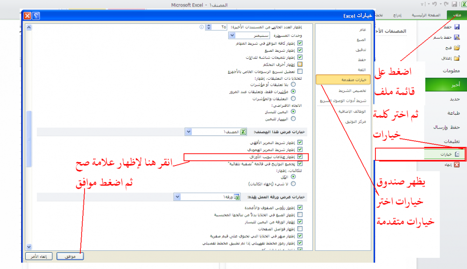Switch to the 'إدراج' ribbon tab
The width and height of the screenshot is (467, 269).
tap(397, 15)
